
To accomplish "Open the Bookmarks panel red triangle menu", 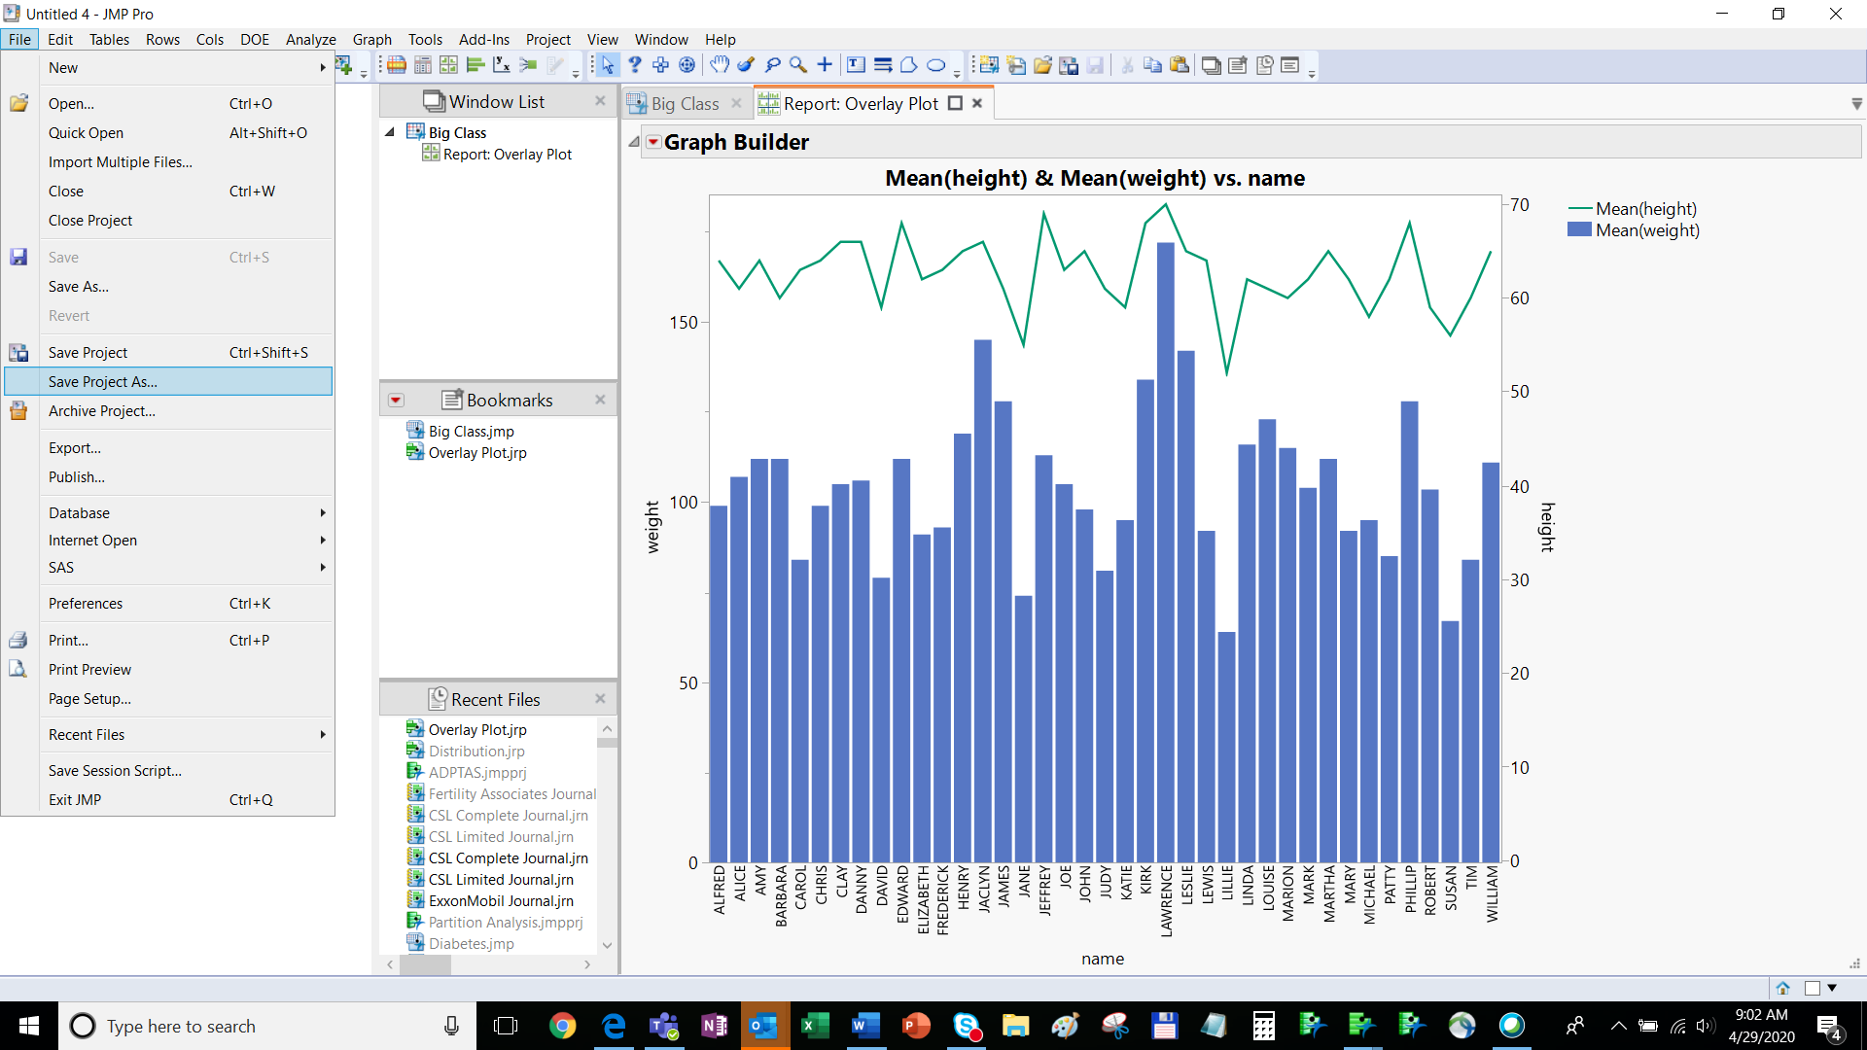I will [x=395, y=400].
